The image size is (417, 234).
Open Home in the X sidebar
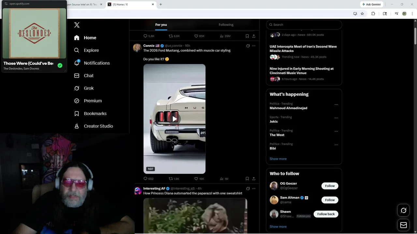click(85, 38)
